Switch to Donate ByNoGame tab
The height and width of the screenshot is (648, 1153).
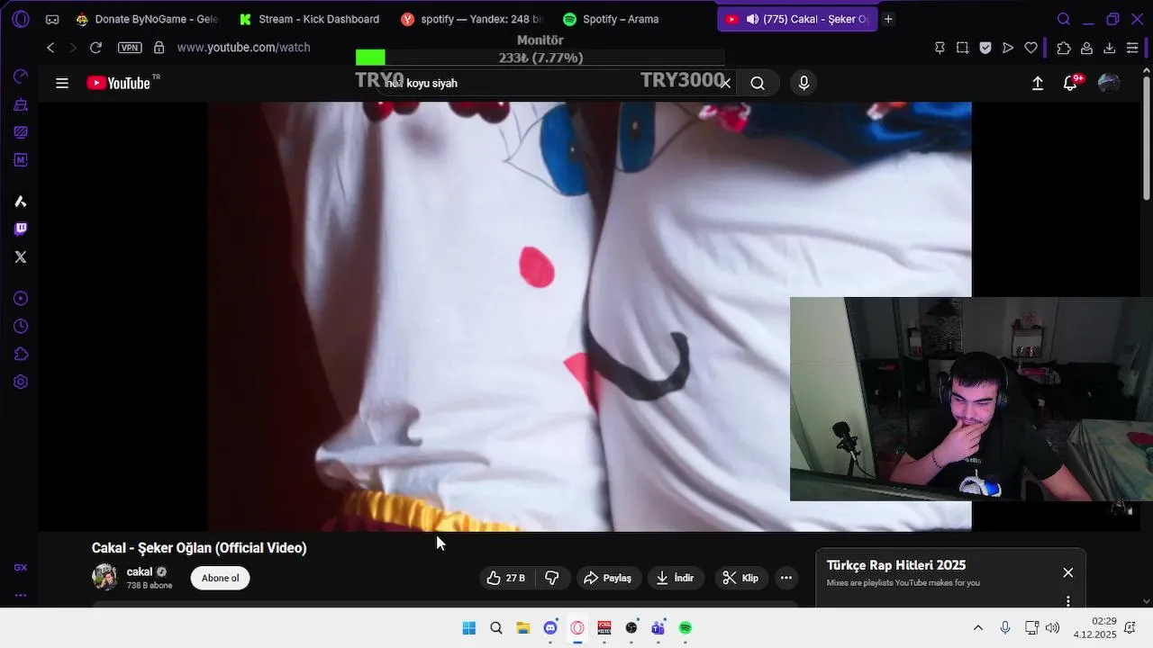coord(147,19)
